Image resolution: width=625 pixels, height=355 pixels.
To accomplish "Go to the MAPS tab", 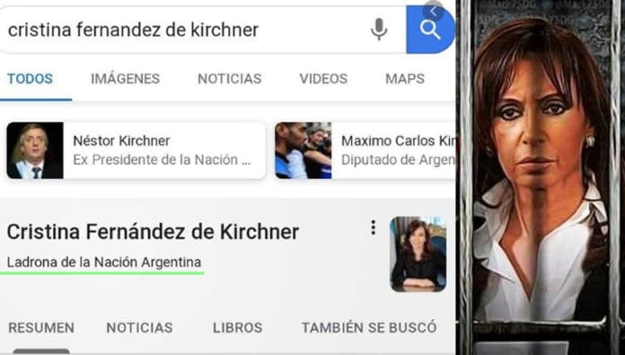I will [x=405, y=78].
